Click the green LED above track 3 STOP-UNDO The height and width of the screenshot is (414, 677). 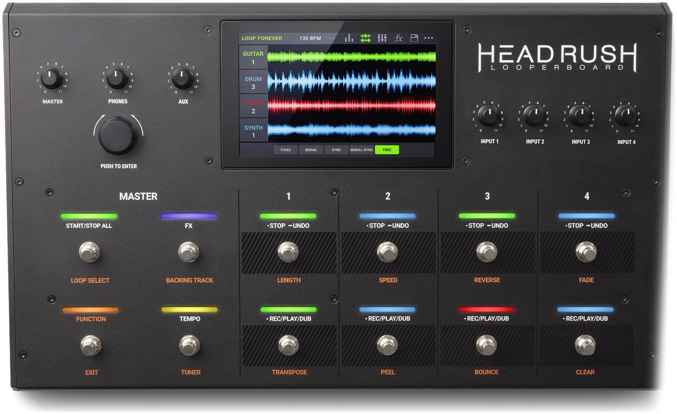(x=487, y=216)
